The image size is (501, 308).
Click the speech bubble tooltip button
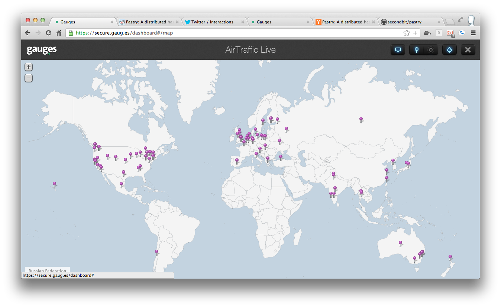click(x=398, y=50)
